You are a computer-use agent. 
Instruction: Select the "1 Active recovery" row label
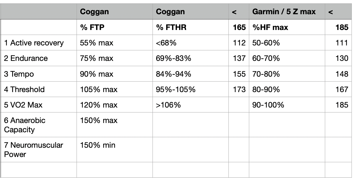tap(34, 43)
